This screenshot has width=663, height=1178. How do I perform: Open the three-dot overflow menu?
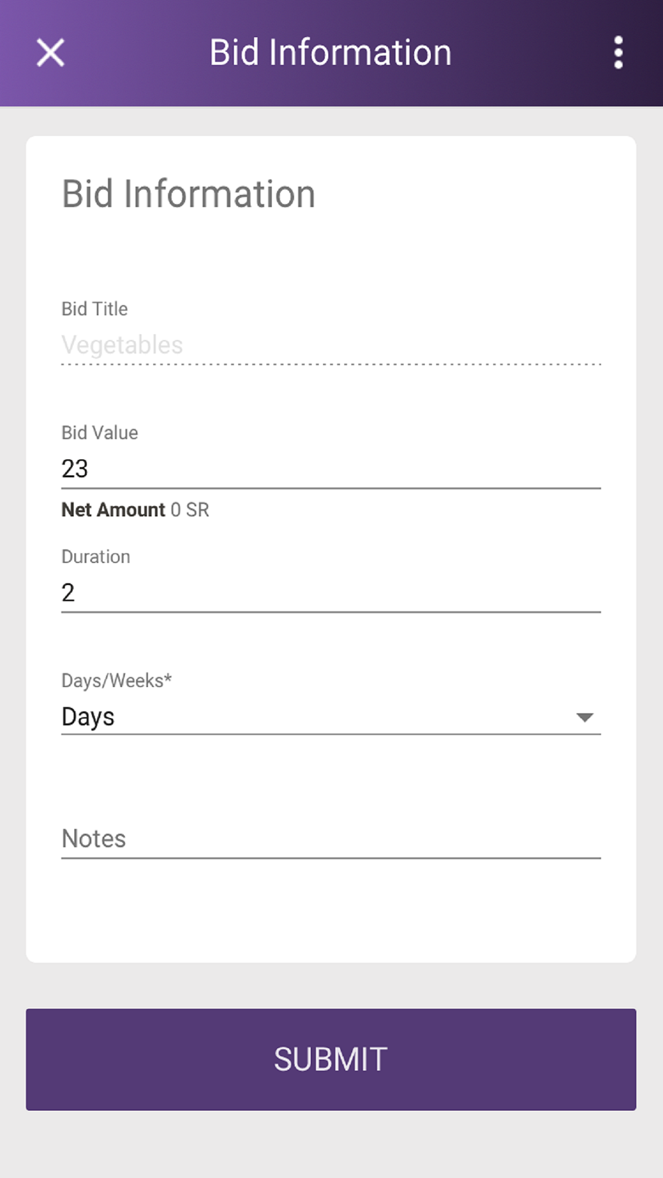point(618,52)
